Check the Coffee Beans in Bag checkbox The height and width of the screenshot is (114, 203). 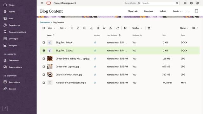pos(44,59)
